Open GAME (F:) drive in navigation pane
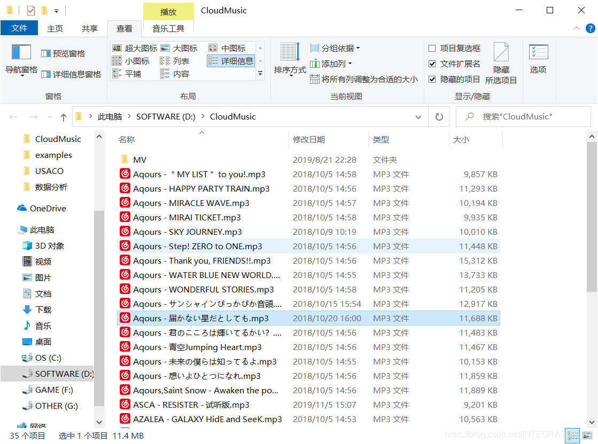Viewport: 598px width, 444px height. [48, 390]
